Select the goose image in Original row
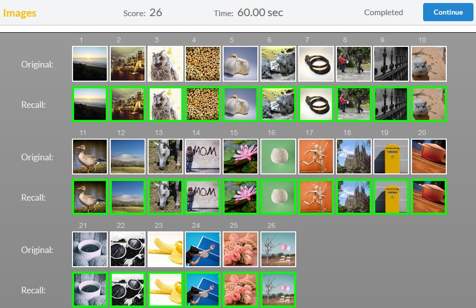 [90, 157]
